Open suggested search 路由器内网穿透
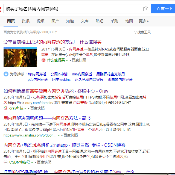 point(120,79)
